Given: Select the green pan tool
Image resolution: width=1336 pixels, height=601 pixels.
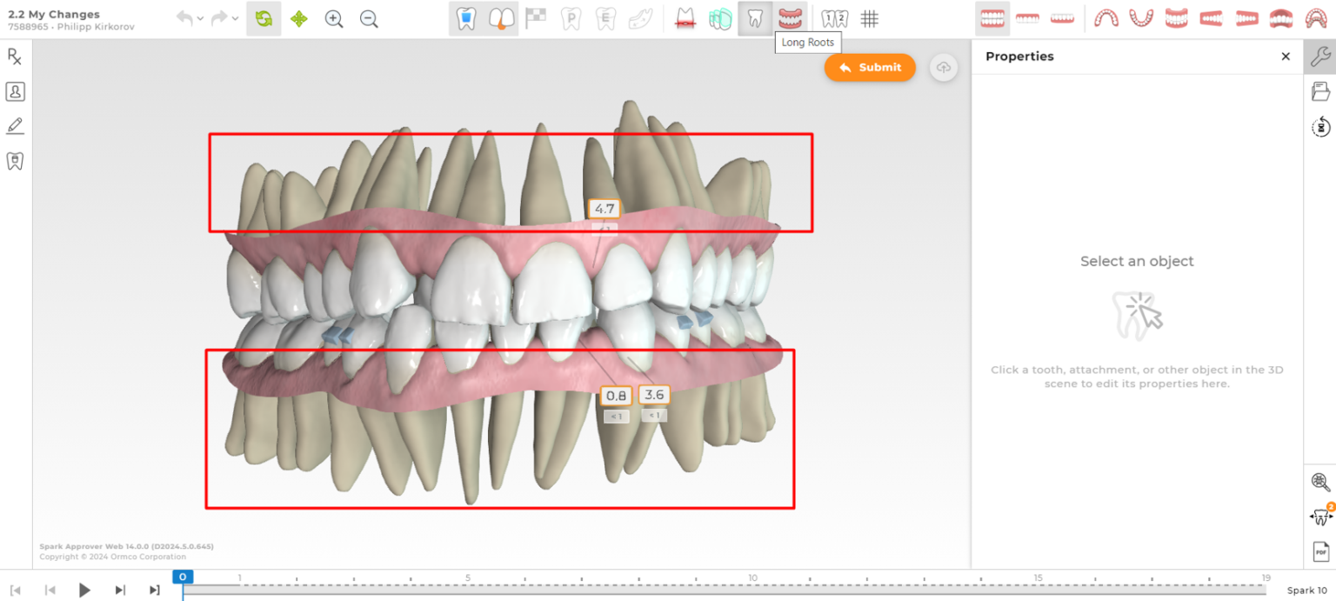Looking at the screenshot, I should coord(298,17).
